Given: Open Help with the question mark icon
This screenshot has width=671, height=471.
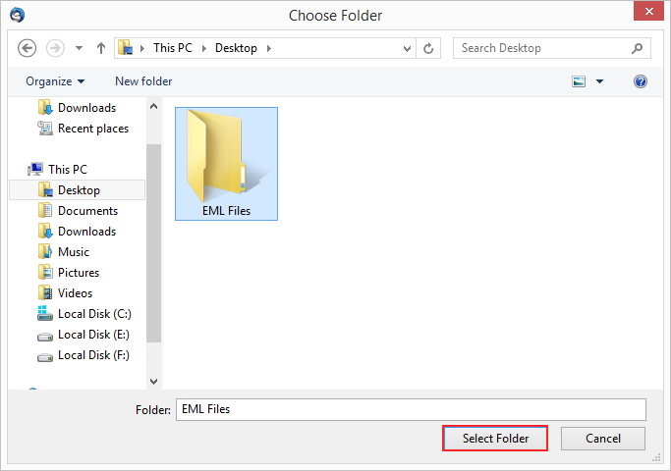Looking at the screenshot, I should pos(641,81).
